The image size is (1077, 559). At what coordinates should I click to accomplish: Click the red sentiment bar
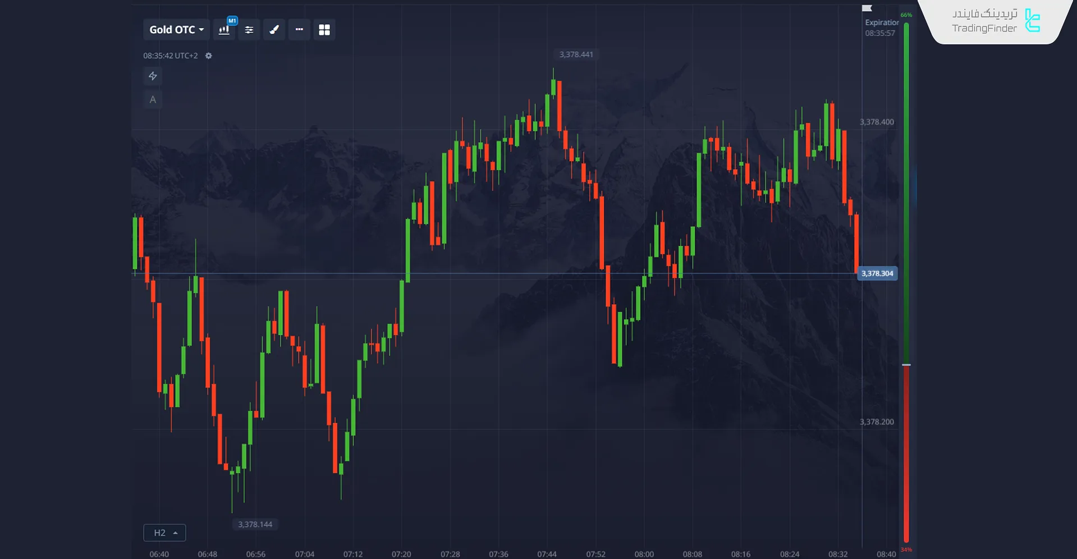(906, 455)
